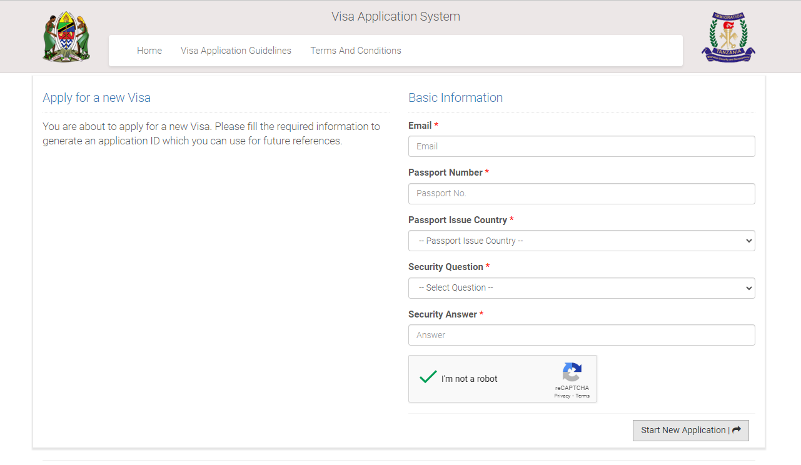Expand the Security Question dropdown
This screenshot has width=801, height=465.
[582, 288]
